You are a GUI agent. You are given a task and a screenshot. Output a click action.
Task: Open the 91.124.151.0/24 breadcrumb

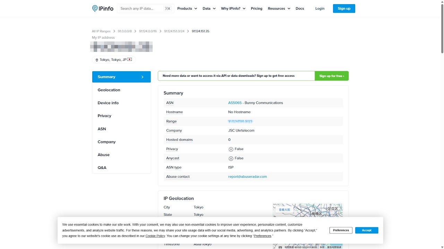[174, 31]
